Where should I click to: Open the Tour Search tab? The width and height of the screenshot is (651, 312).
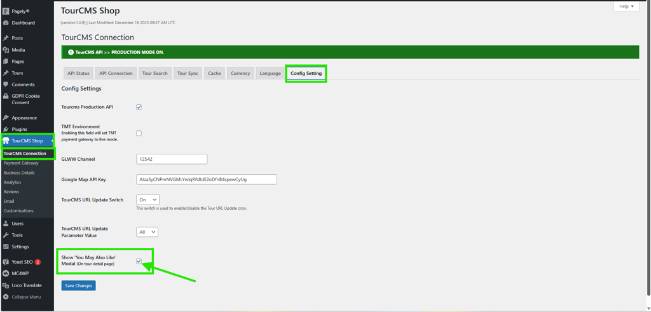155,73
